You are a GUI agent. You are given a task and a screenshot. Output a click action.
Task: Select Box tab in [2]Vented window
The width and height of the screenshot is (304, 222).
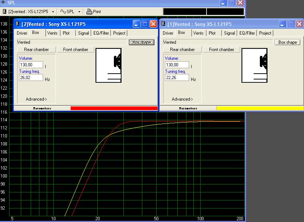click(36, 32)
